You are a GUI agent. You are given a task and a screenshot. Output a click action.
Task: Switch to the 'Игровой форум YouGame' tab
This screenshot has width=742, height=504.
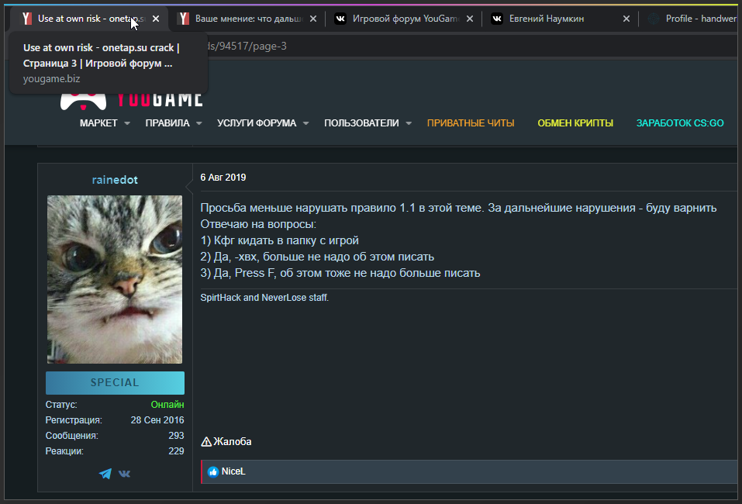tap(404, 19)
